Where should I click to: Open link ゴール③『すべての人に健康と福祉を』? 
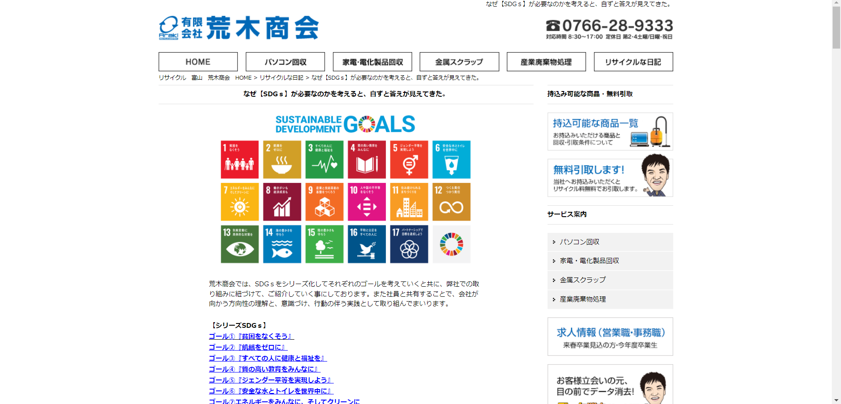pyautogui.click(x=268, y=358)
